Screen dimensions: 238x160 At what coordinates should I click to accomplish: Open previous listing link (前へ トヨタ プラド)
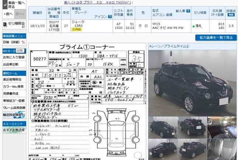pyautogui.click(x=98, y=2)
